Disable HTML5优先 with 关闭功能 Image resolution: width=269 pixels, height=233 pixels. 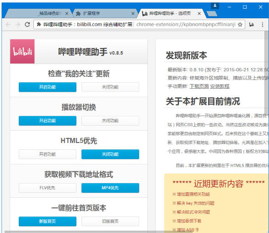click(110, 154)
